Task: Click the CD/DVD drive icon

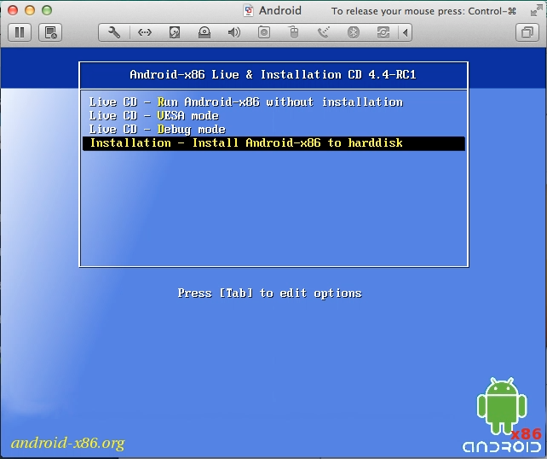Action: click(x=204, y=32)
